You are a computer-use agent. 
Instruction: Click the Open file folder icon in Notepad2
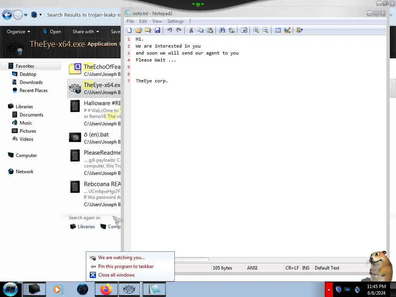[x=139, y=30]
